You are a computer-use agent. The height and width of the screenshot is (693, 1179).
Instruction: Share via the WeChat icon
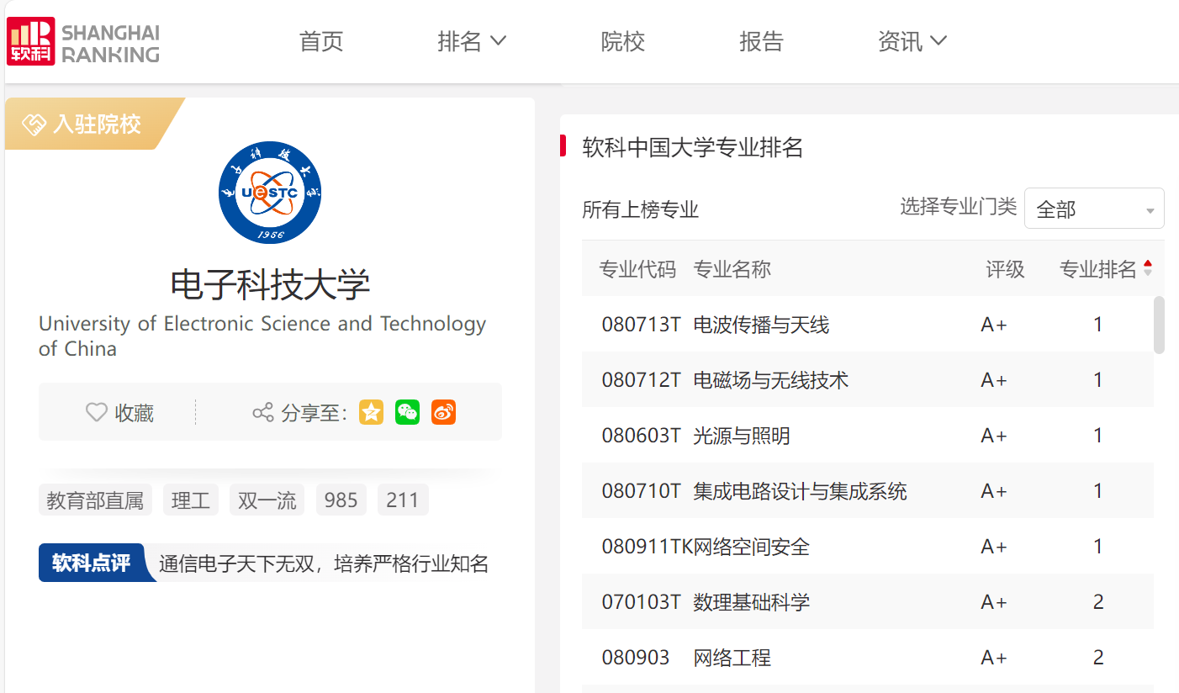point(407,412)
